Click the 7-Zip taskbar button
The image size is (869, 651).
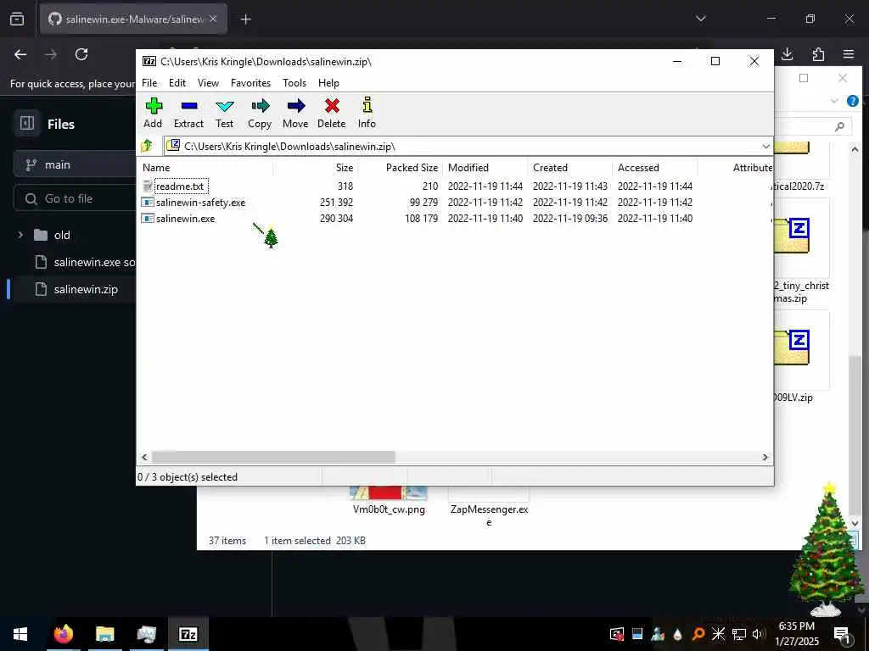pos(188,634)
